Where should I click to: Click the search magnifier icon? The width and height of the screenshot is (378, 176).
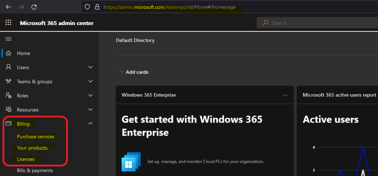coord(265,23)
